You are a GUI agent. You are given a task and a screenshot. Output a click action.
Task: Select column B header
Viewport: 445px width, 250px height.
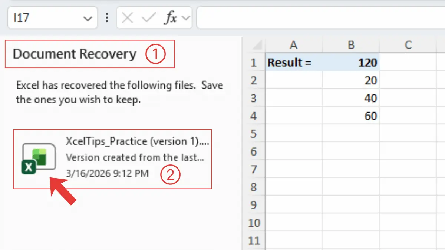tap(351, 45)
